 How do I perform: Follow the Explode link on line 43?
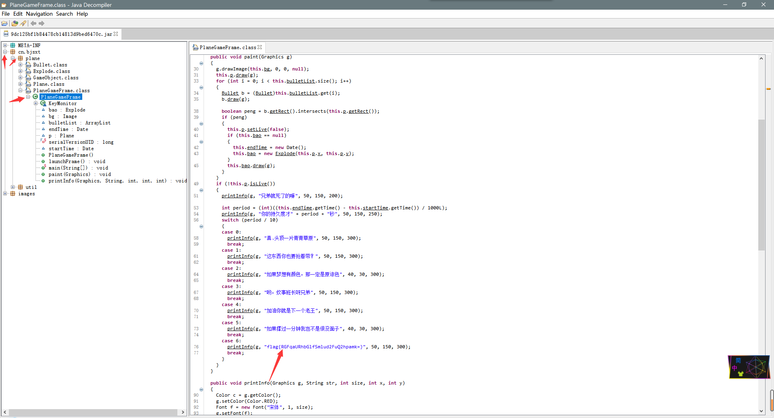pyautogui.click(x=285, y=153)
